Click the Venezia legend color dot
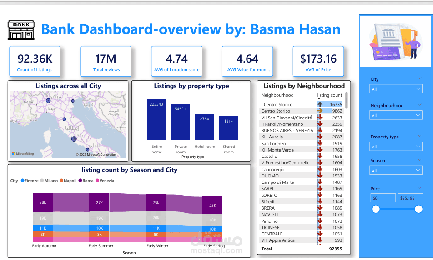 pyautogui.click(x=97, y=181)
